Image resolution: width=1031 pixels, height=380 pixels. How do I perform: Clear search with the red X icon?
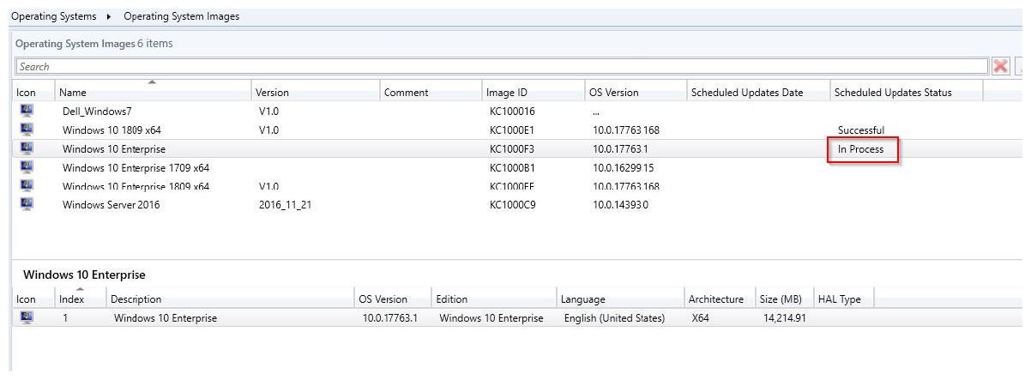click(x=1000, y=66)
